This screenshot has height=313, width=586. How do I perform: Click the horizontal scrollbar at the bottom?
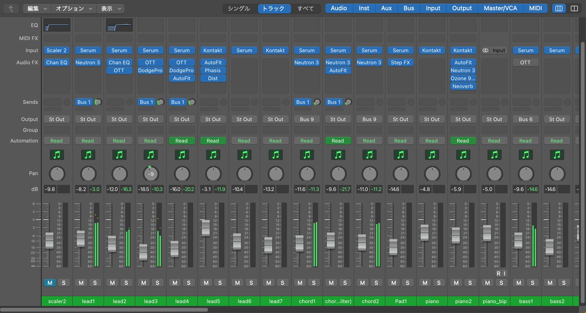click(104, 310)
